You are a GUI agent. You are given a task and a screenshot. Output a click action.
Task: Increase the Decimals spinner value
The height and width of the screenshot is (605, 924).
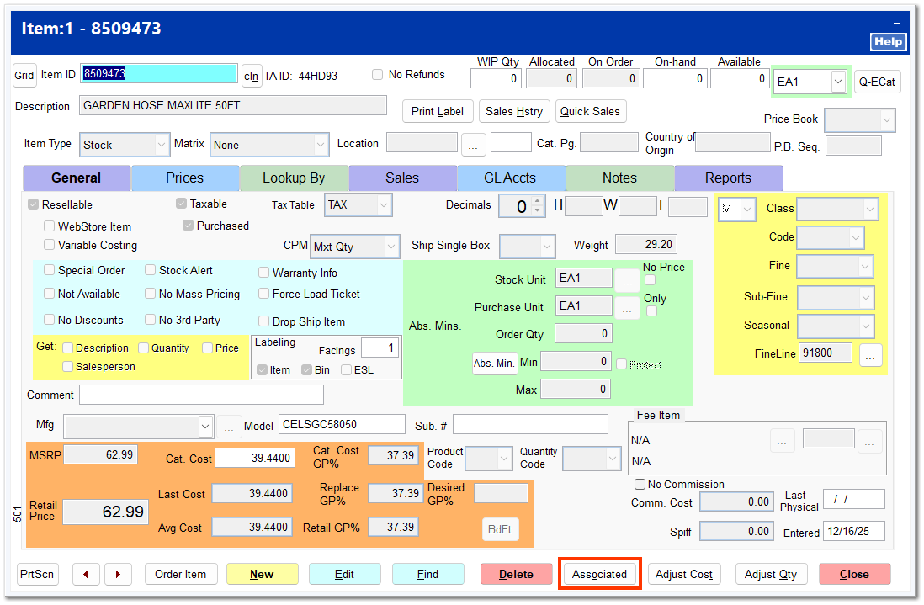point(538,201)
